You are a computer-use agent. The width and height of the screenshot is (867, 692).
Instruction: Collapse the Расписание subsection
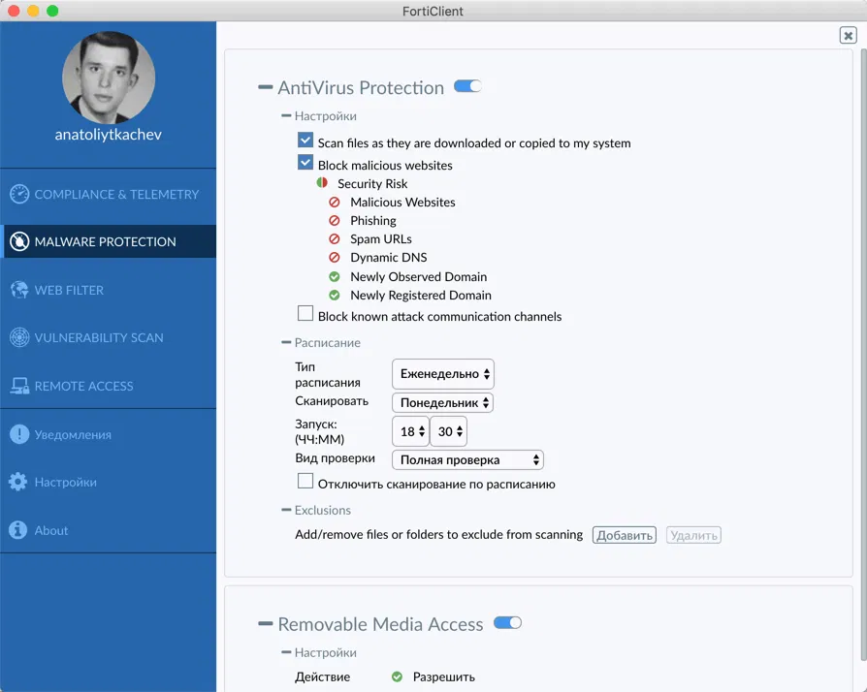(286, 343)
